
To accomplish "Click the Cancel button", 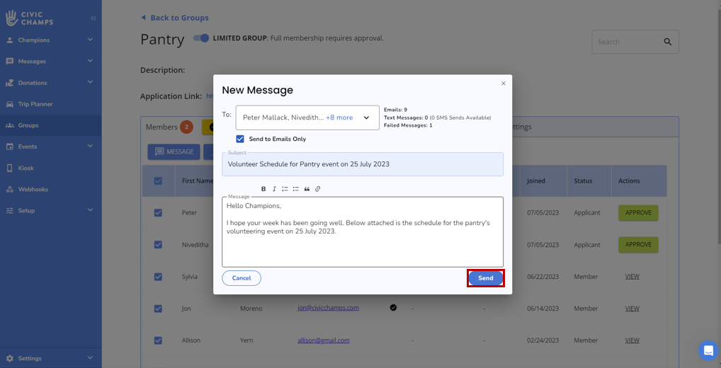I will click(242, 278).
